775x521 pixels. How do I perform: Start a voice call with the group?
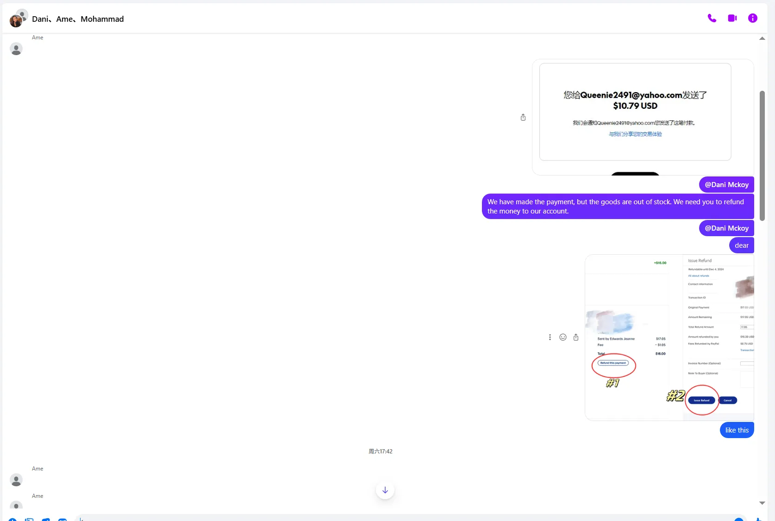(712, 19)
